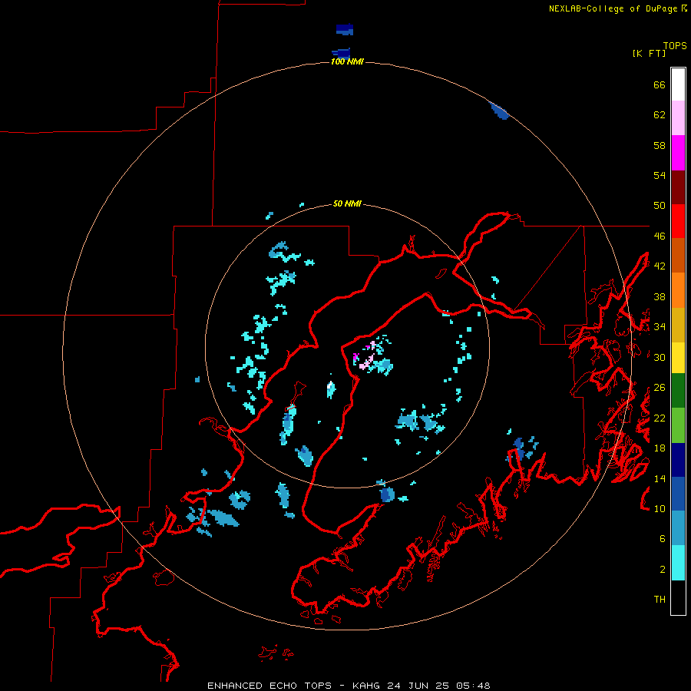Click the '26' legend value
The image size is (691, 691).
point(660,388)
